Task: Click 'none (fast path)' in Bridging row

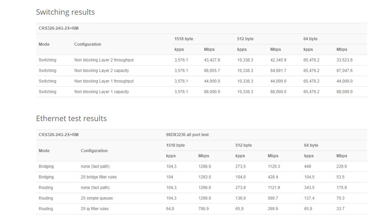Action: [95, 166]
